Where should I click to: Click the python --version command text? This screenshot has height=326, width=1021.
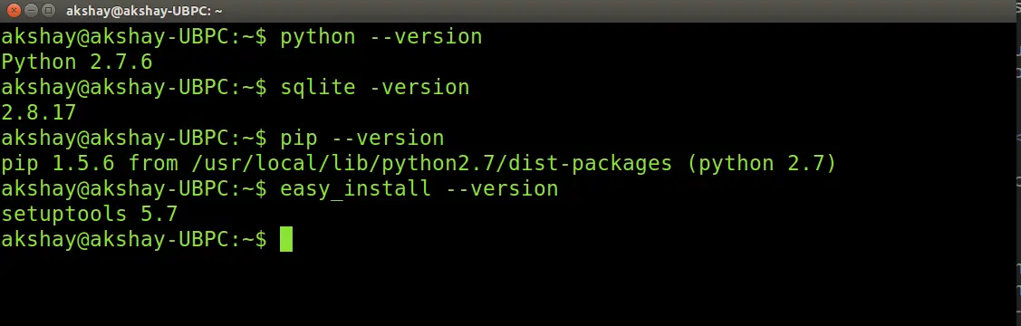(x=380, y=36)
